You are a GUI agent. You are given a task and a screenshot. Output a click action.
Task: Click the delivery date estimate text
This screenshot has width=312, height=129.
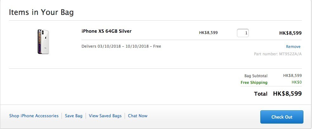tap(121, 46)
